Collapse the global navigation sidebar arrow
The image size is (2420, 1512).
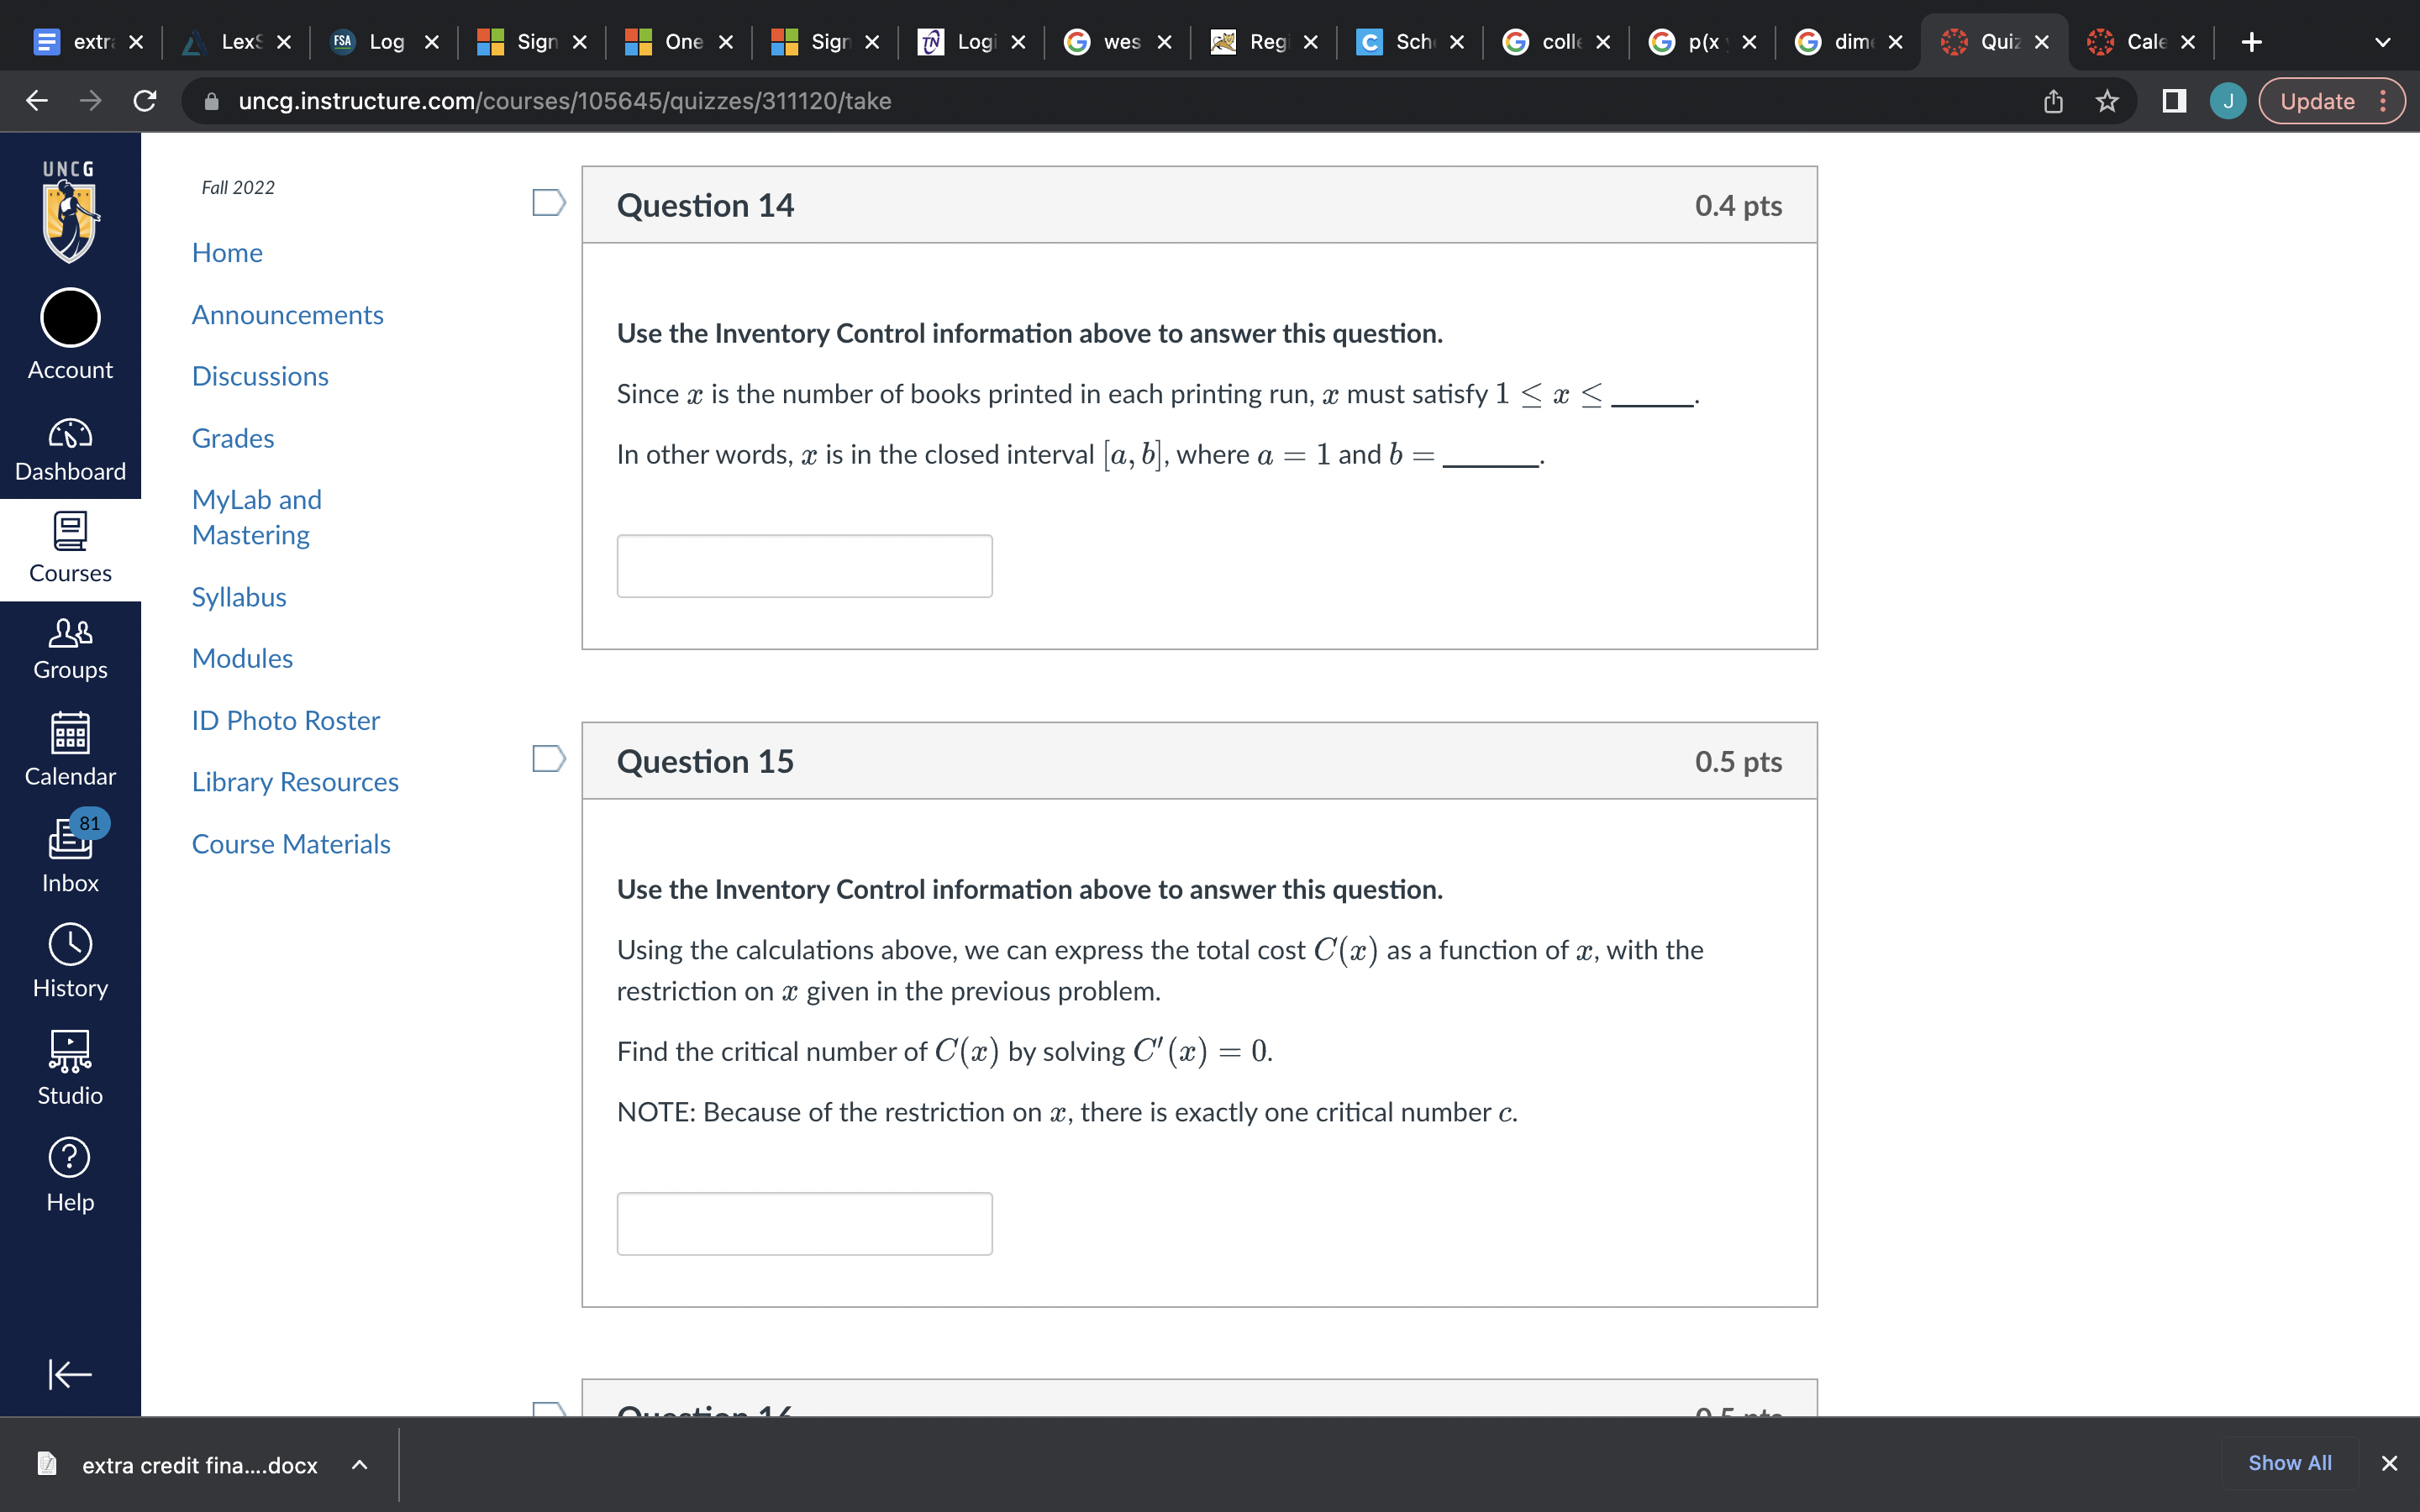pyautogui.click(x=70, y=1374)
